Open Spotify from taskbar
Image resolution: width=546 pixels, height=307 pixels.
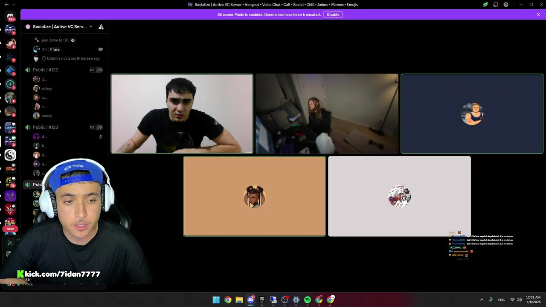click(x=308, y=300)
